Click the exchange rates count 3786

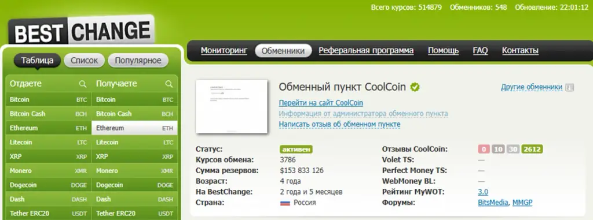click(288, 159)
